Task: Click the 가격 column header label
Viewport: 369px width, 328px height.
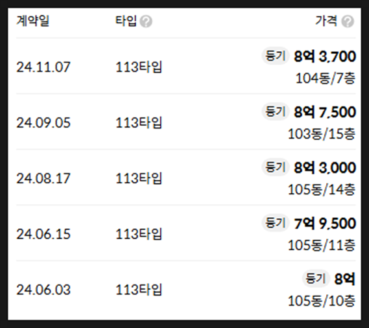Action: coord(326,21)
